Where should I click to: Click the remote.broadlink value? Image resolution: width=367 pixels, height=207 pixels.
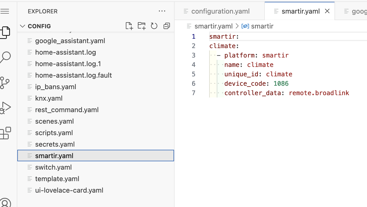tap(319, 93)
